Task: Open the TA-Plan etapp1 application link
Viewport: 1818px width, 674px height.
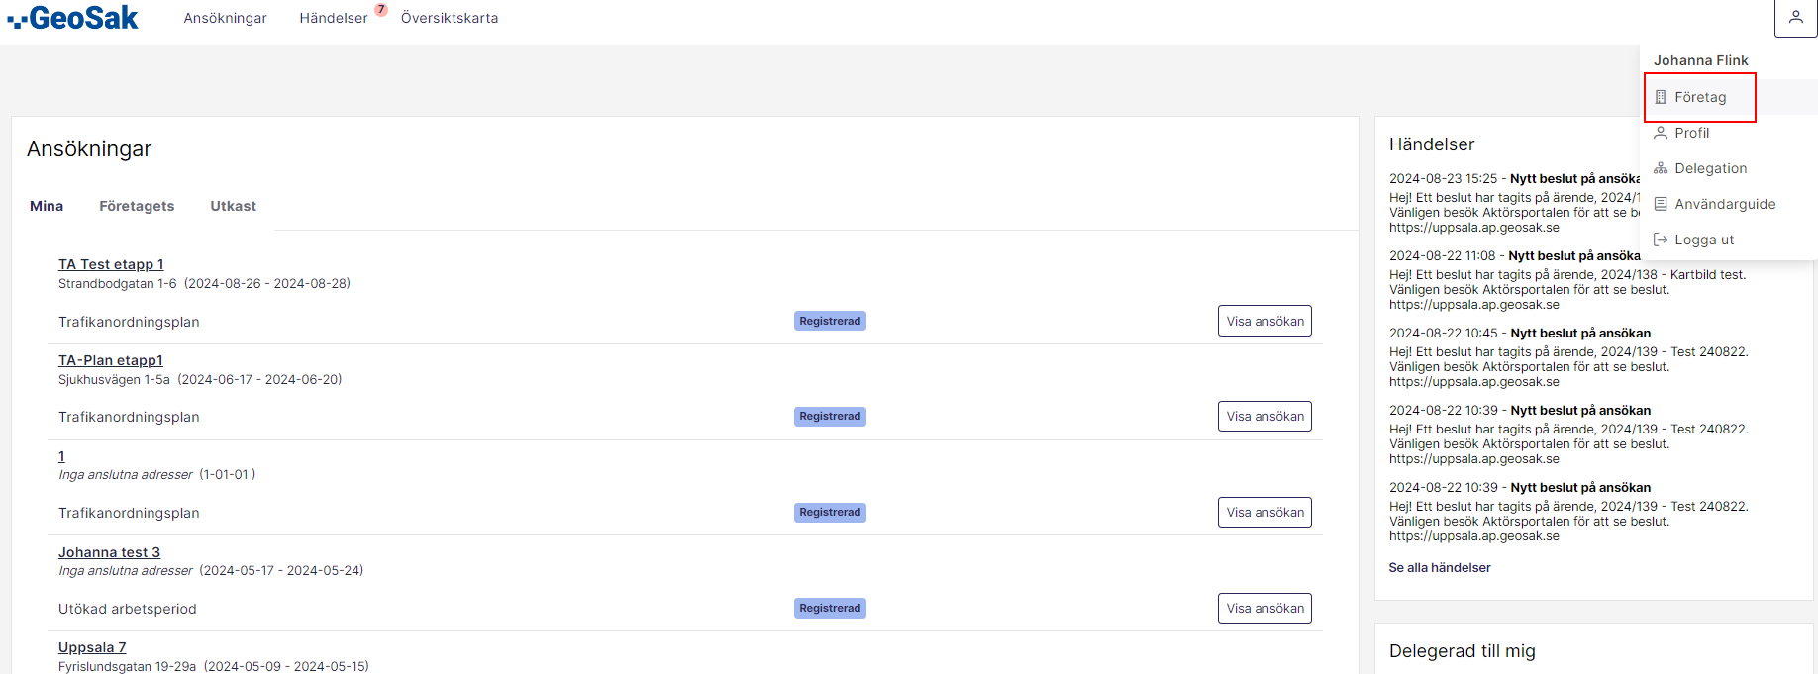Action: click(111, 360)
